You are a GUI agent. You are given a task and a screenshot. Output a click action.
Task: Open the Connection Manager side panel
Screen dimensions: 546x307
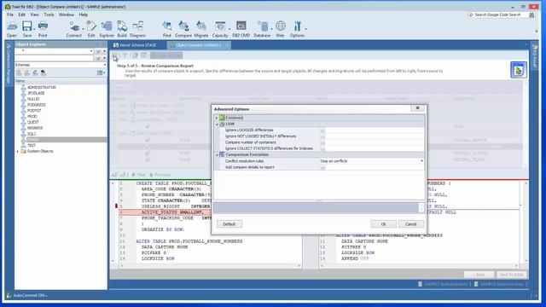pos(9,63)
